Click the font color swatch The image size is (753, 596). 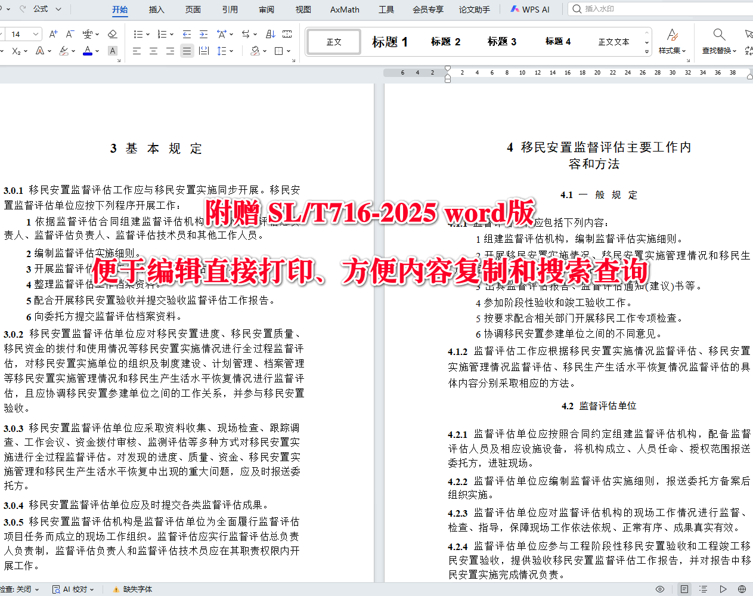point(87,51)
